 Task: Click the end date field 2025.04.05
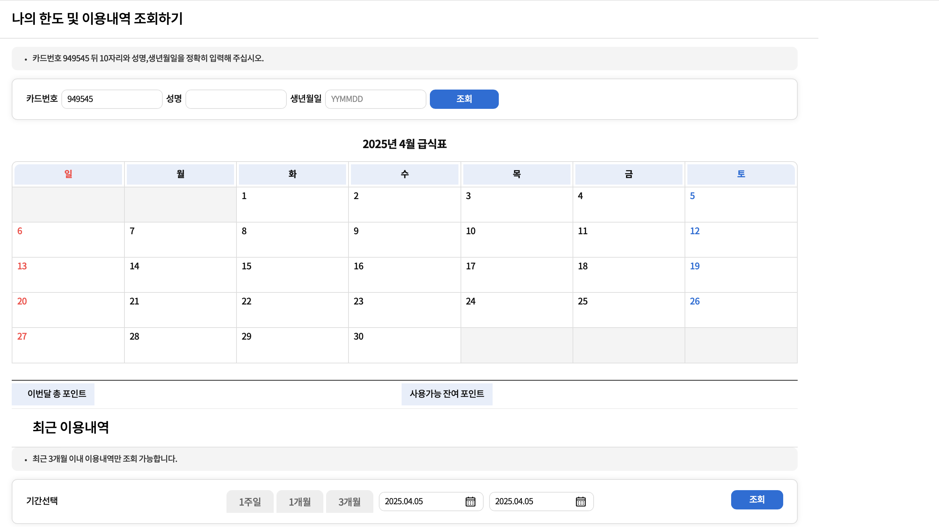click(541, 502)
